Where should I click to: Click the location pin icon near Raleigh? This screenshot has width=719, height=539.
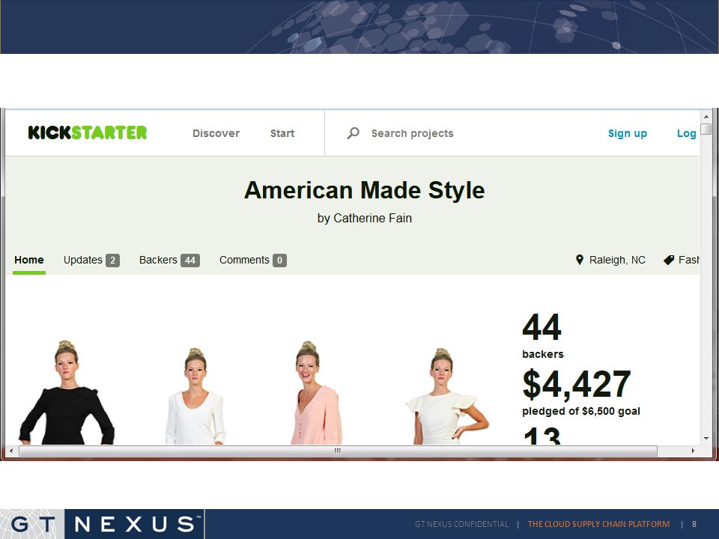[580, 260]
